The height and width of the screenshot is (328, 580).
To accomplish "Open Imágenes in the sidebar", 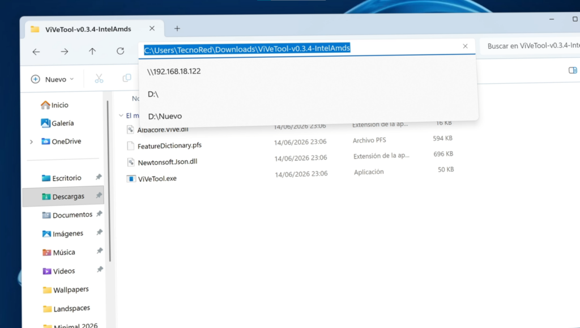I will pyautogui.click(x=62, y=234).
